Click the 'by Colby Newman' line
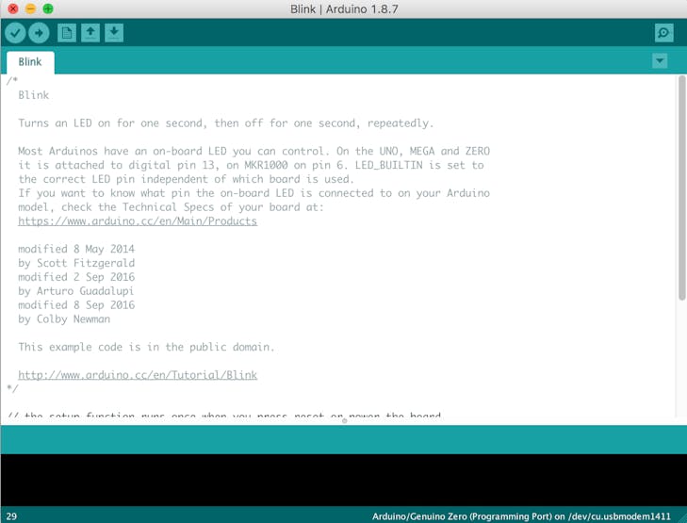Viewport: 687px width, 523px height. click(64, 319)
